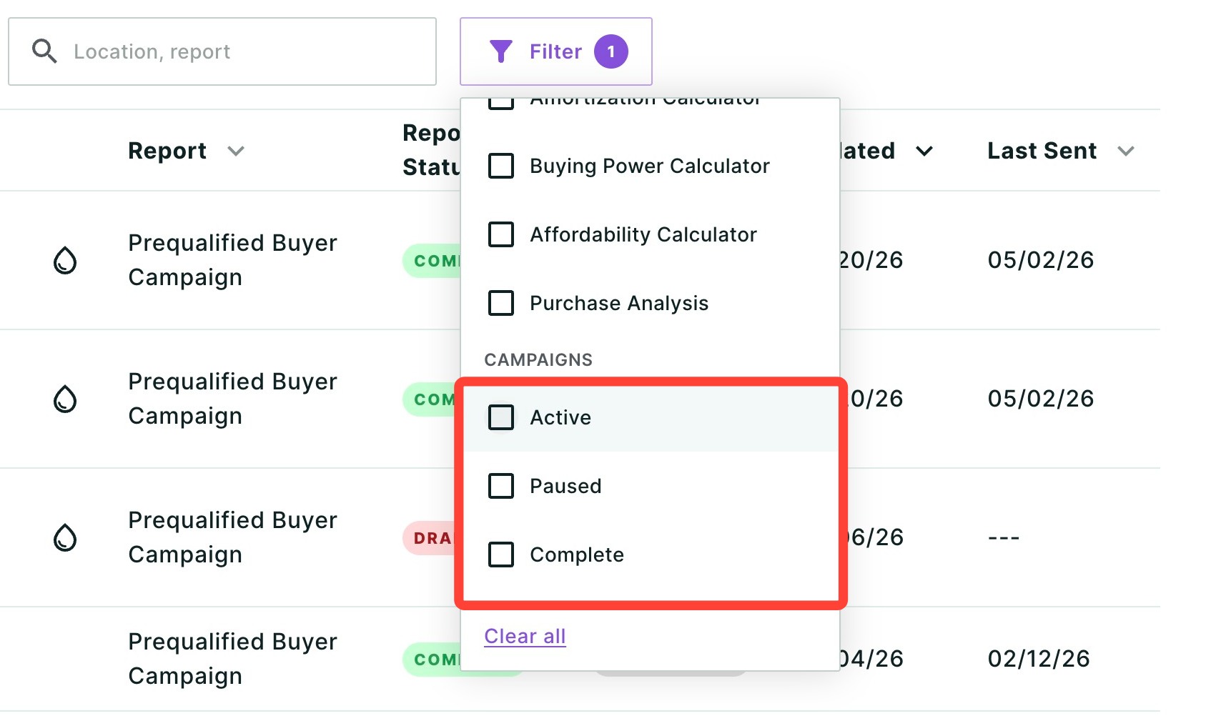Sort by the Last Sent column chevron
This screenshot has height=726, width=1206.
[1126, 151]
